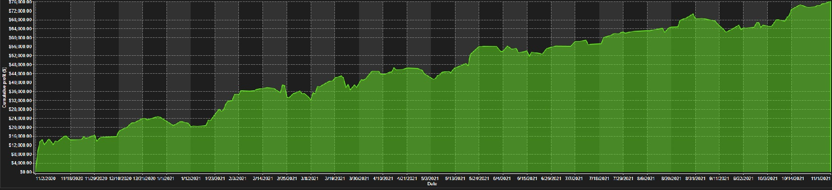The height and width of the screenshot is (190, 832).
Task: Select the $44,000.00 axis value
Action: coord(20,73)
